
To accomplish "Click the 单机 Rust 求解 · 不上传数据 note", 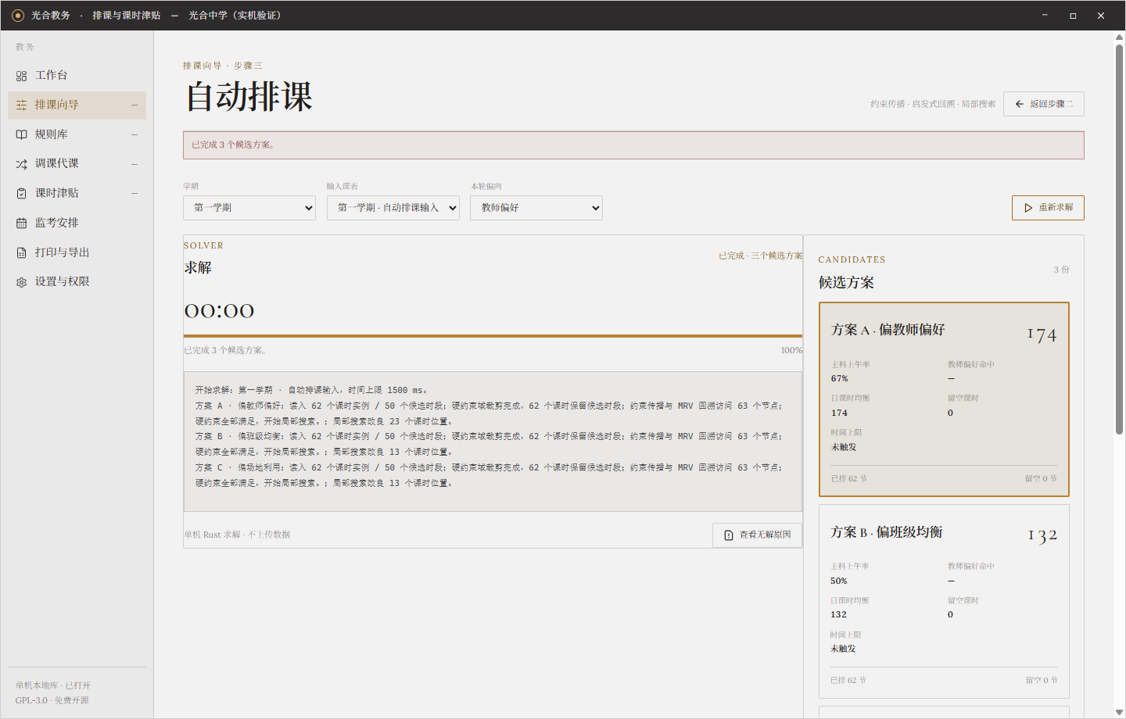I will pyautogui.click(x=237, y=535).
